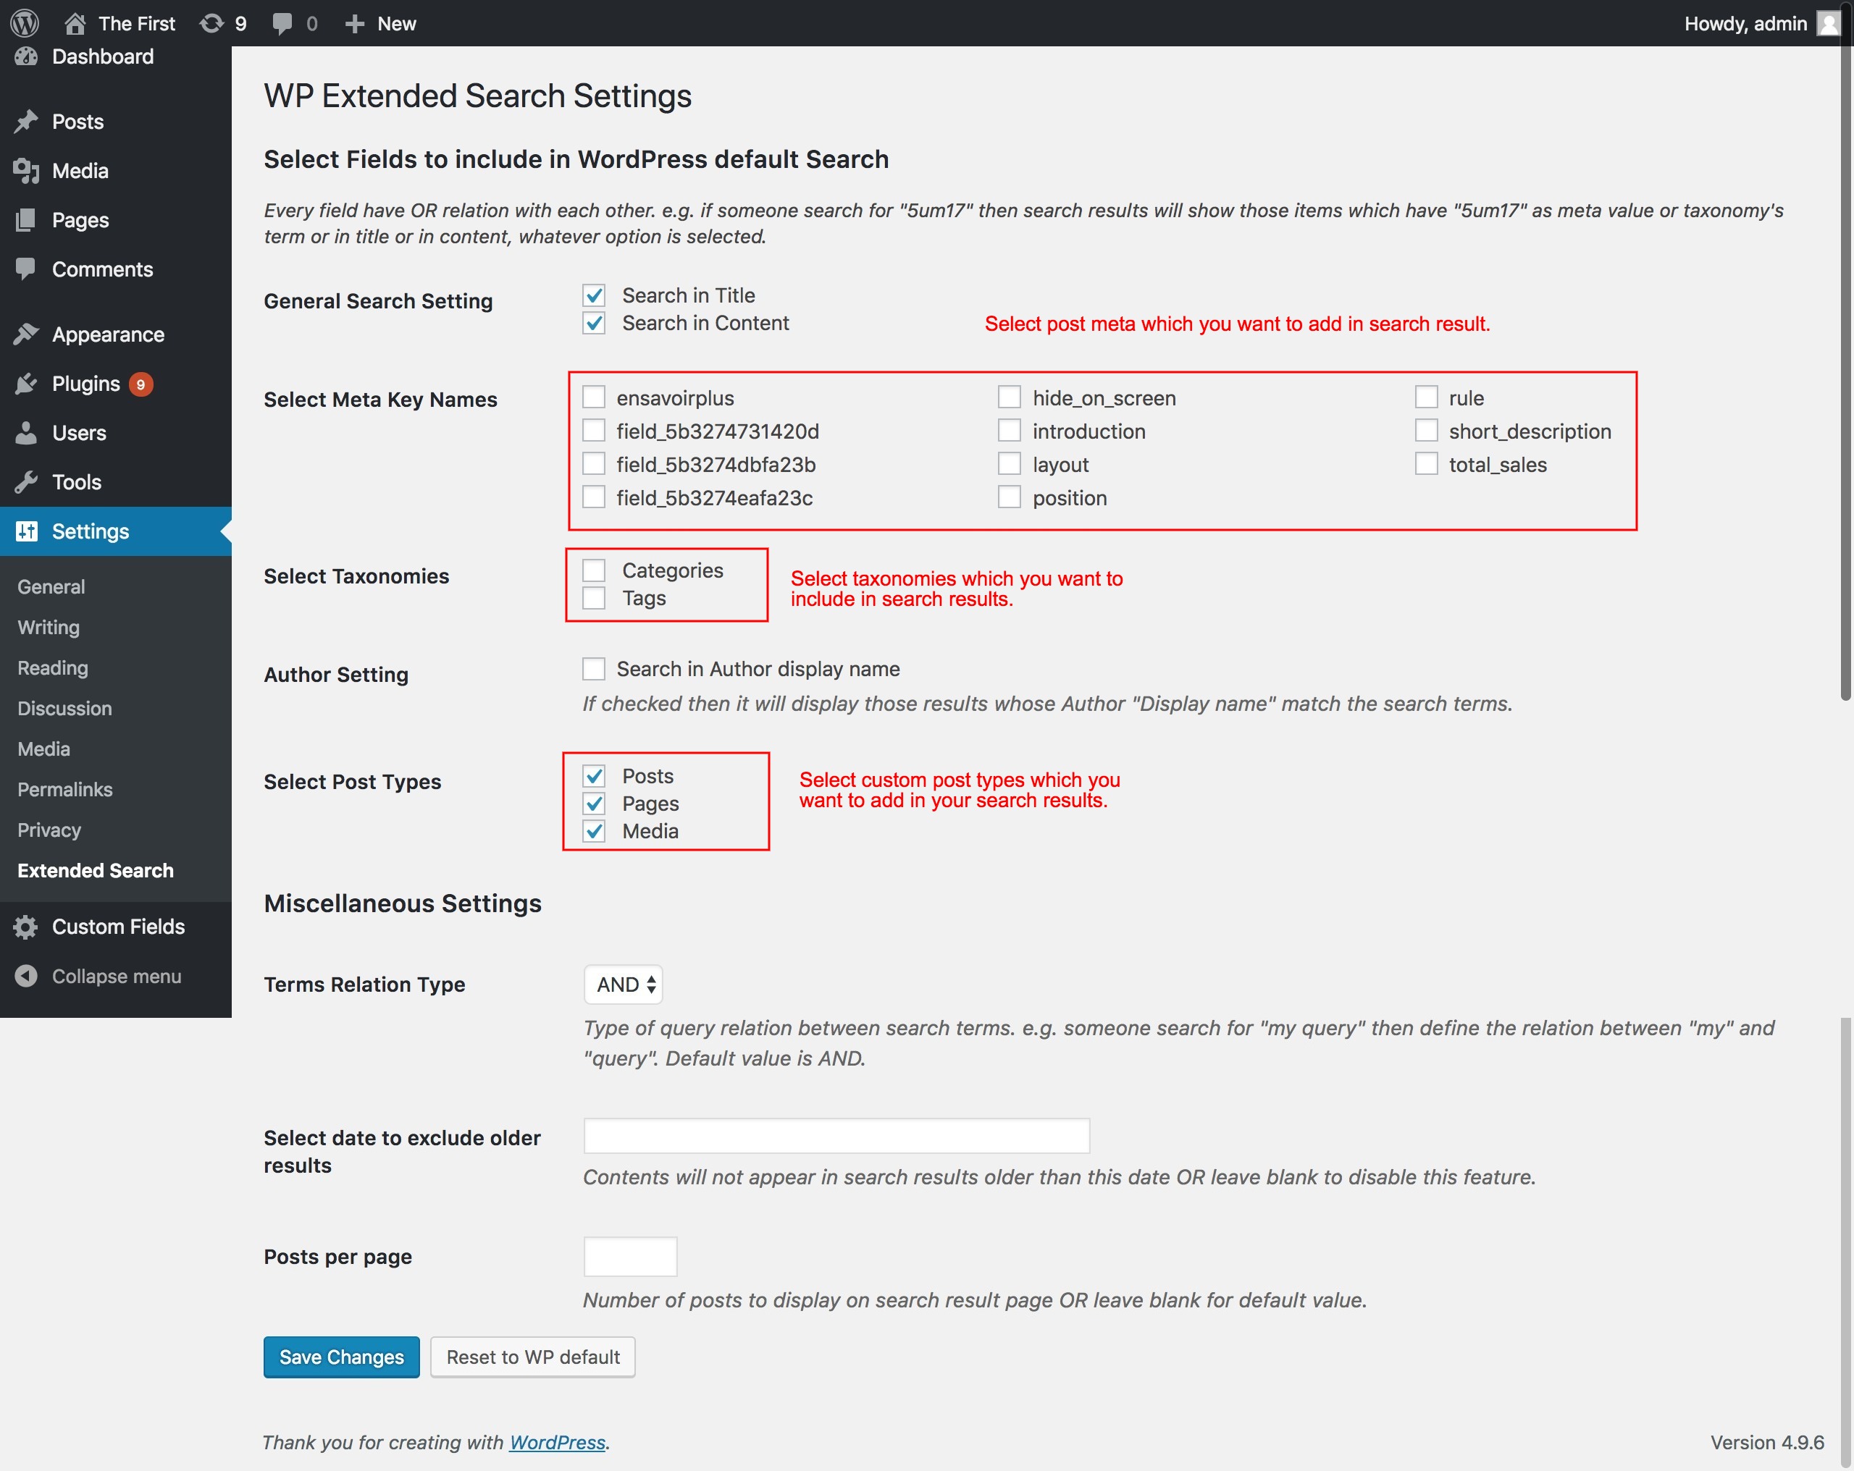Screen dimensions: 1854x1471
Task: Click the Dashboard gauge icon
Action: point(26,56)
